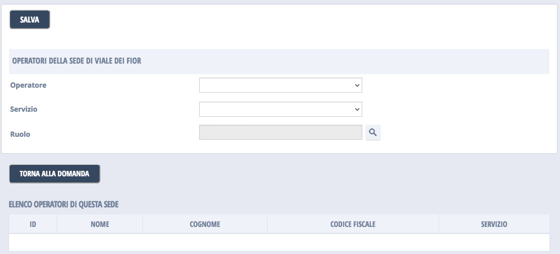The width and height of the screenshot is (560, 254).
Task: Focus the greyed Ruolo input field
Action: click(x=280, y=133)
